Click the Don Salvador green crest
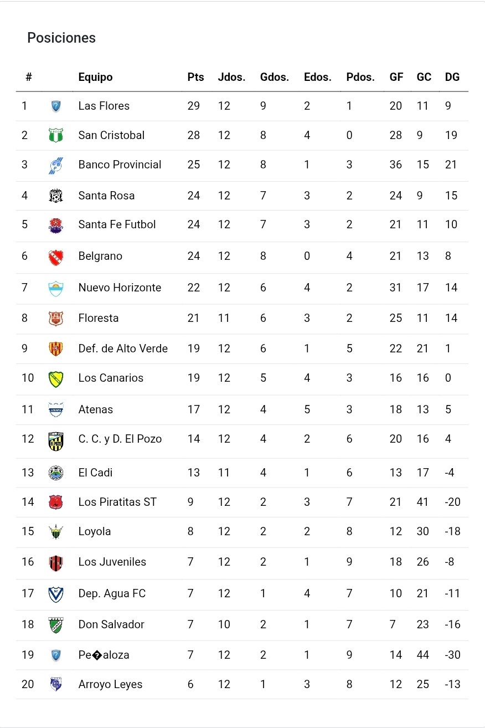485x728 pixels. pyautogui.click(x=56, y=625)
